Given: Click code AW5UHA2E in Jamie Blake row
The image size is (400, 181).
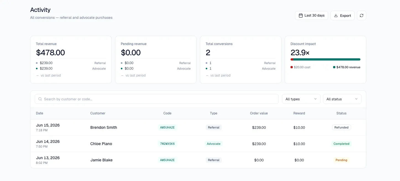Looking at the screenshot, I should click(x=168, y=160).
